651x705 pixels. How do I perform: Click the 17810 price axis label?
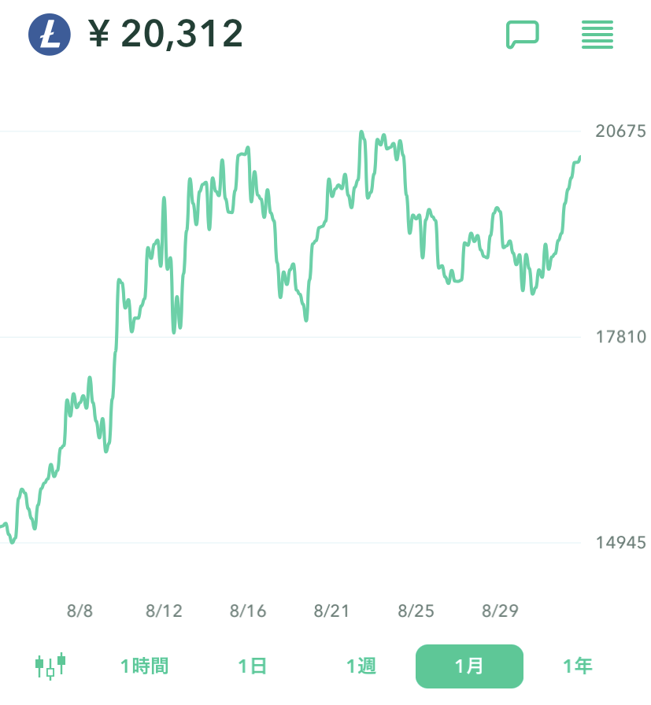620,337
